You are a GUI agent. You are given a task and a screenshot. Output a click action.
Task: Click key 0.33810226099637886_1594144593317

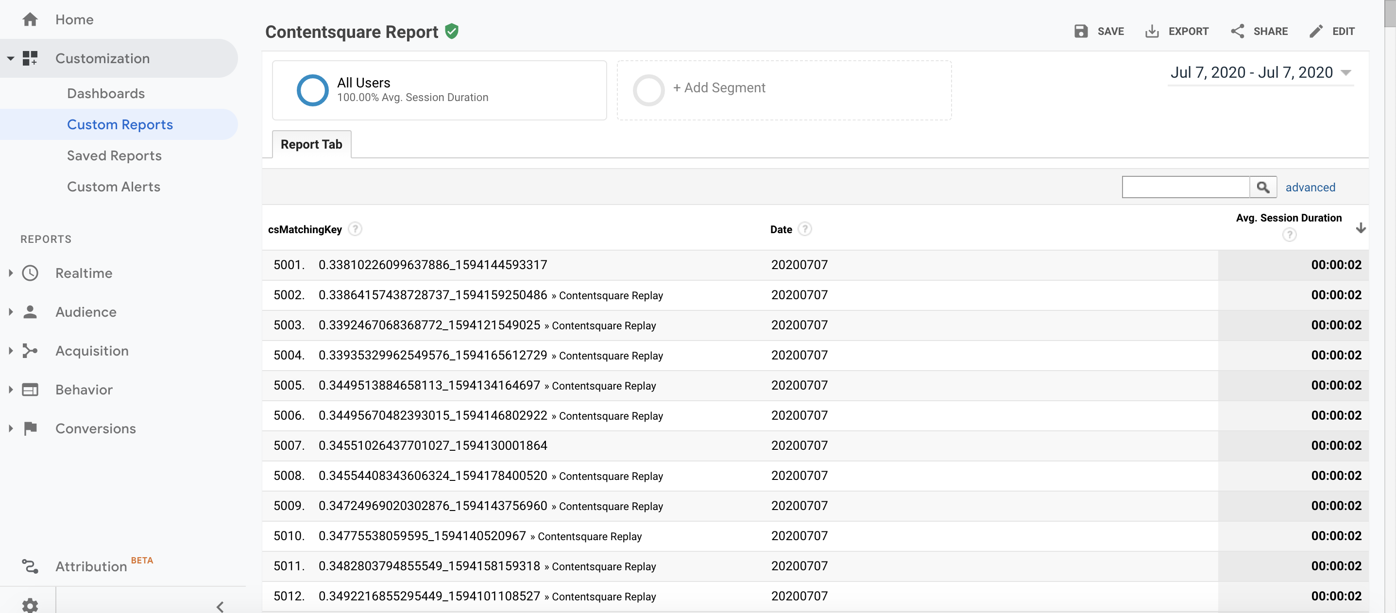point(432,265)
